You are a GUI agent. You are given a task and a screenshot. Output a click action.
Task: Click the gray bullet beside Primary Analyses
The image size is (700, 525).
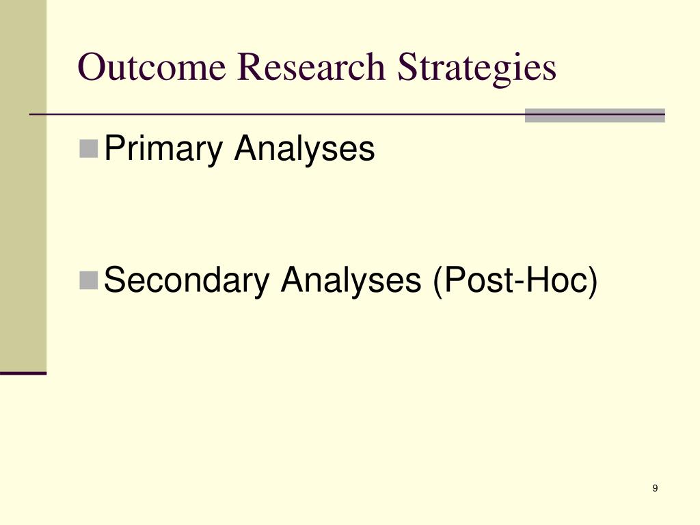(x=88, y=148)
